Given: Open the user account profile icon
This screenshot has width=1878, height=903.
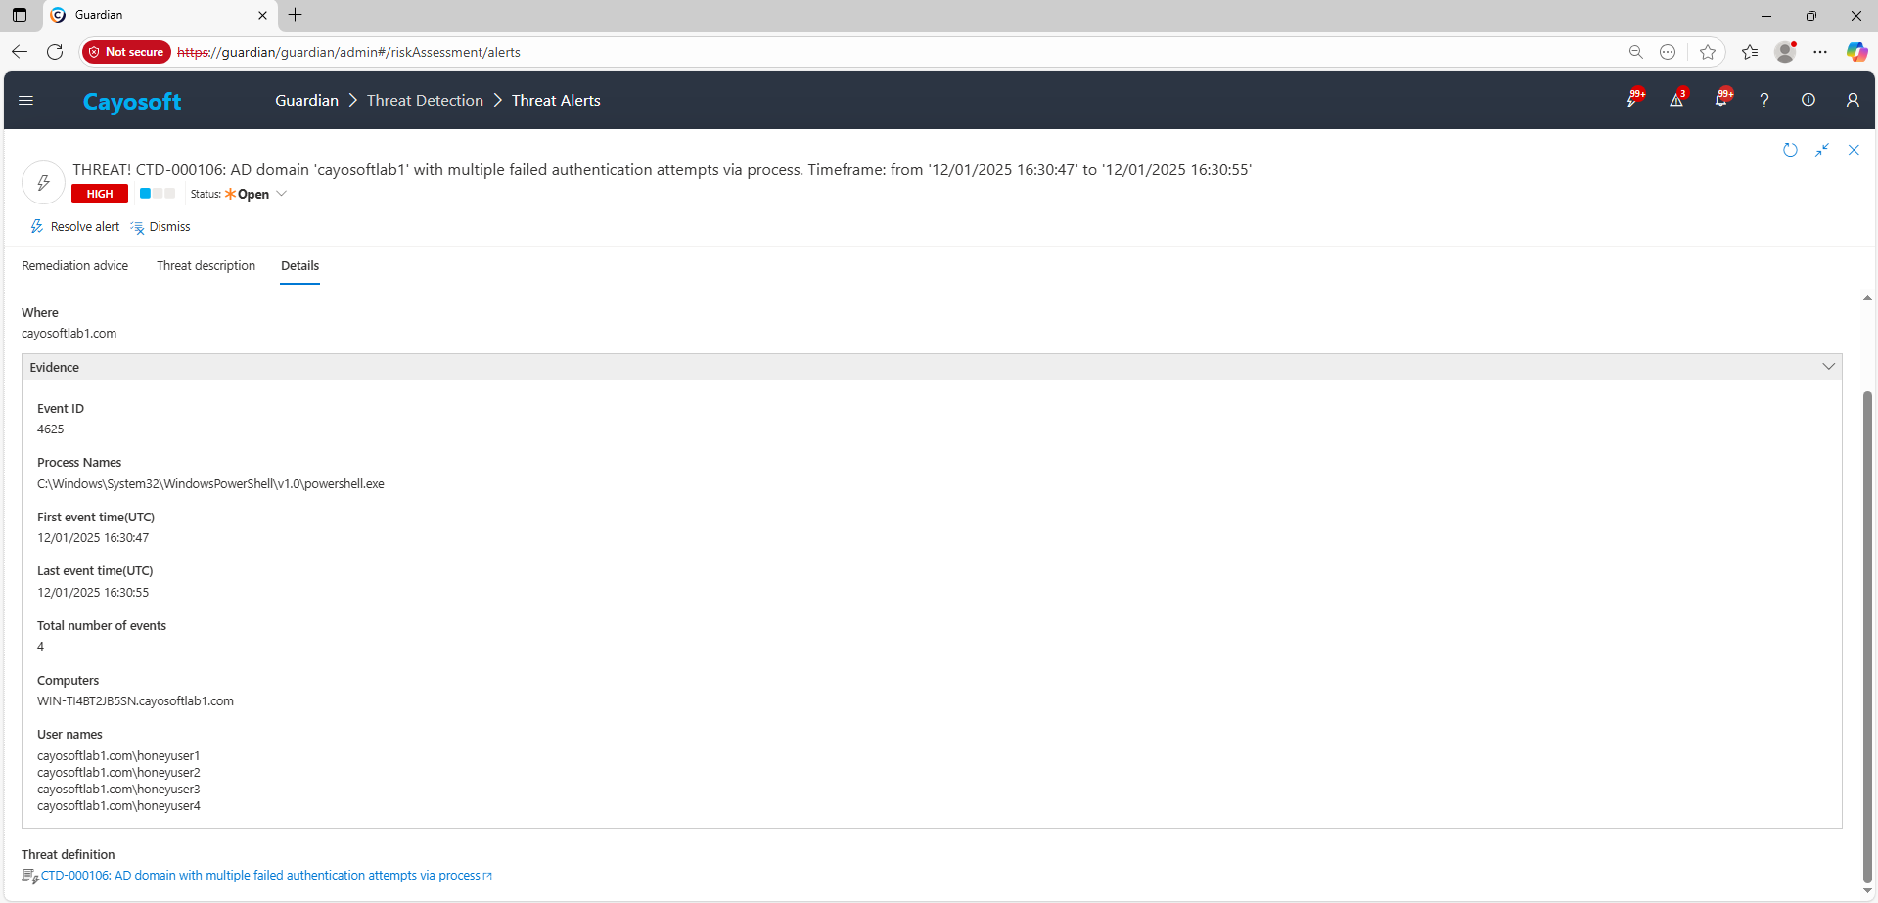Looking at the screenshot, I should [1853, 100].
